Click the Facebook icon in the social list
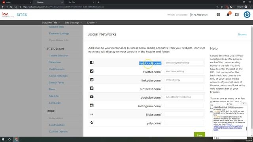 pyautogui.click(x=92, y=62)
